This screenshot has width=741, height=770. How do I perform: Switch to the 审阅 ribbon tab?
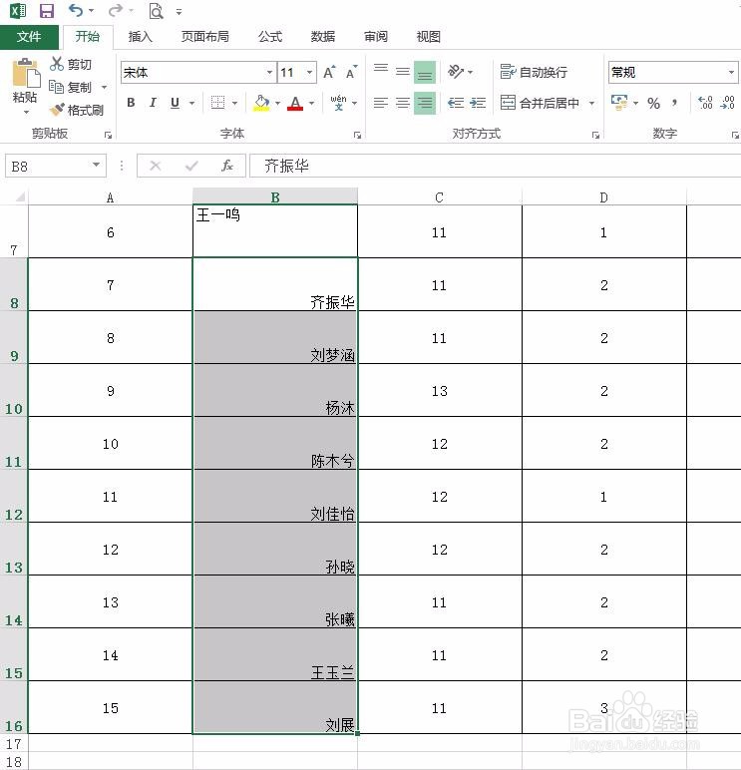point(376,37)
